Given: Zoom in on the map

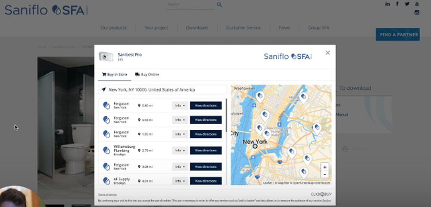Looking at the screenshot, I should point(325,167).
